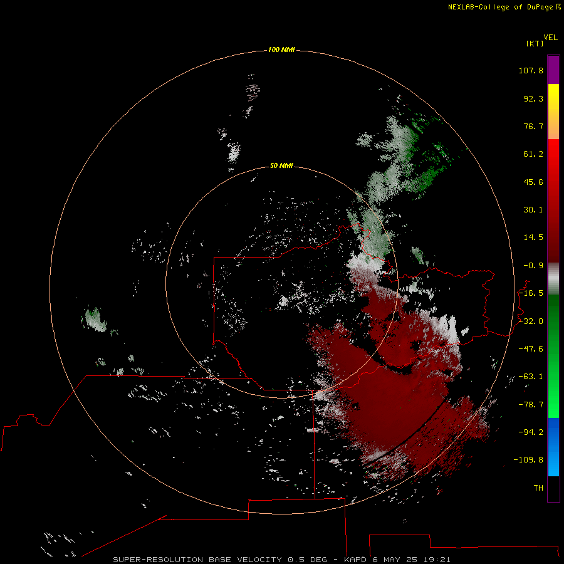Screen dimensions: 564x564
Task: Click the [KT] units label
Action: [x=535, y=43]
